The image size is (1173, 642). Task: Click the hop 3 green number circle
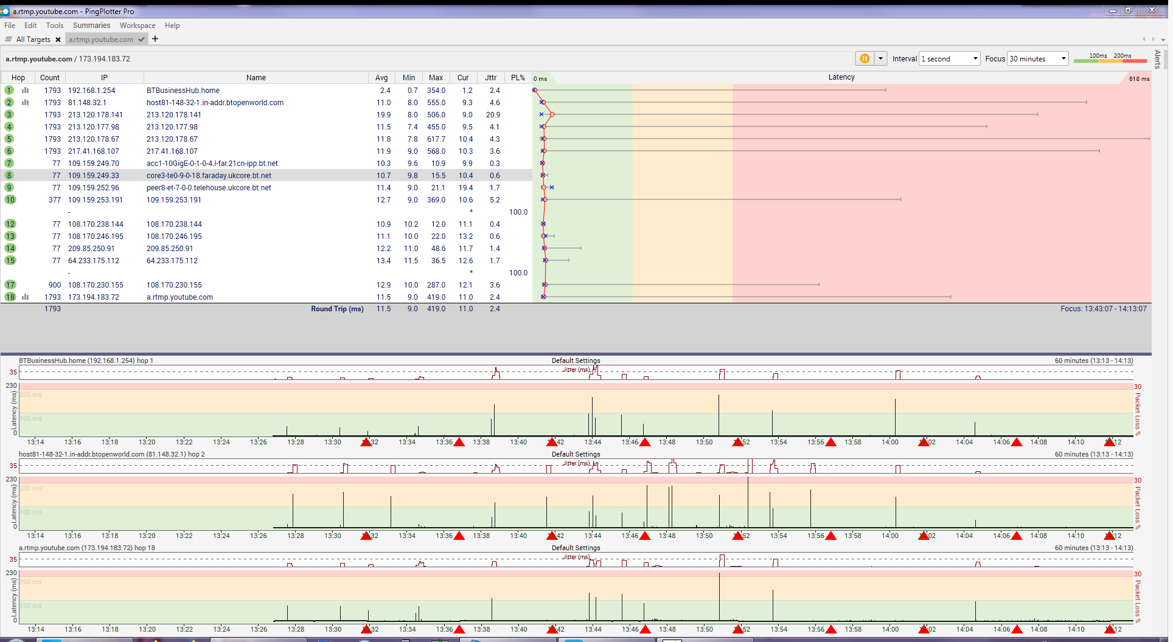[9, 114]
